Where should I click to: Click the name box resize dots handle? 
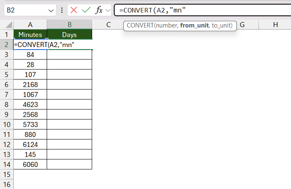pyautogui.click(x=62, y=10)
